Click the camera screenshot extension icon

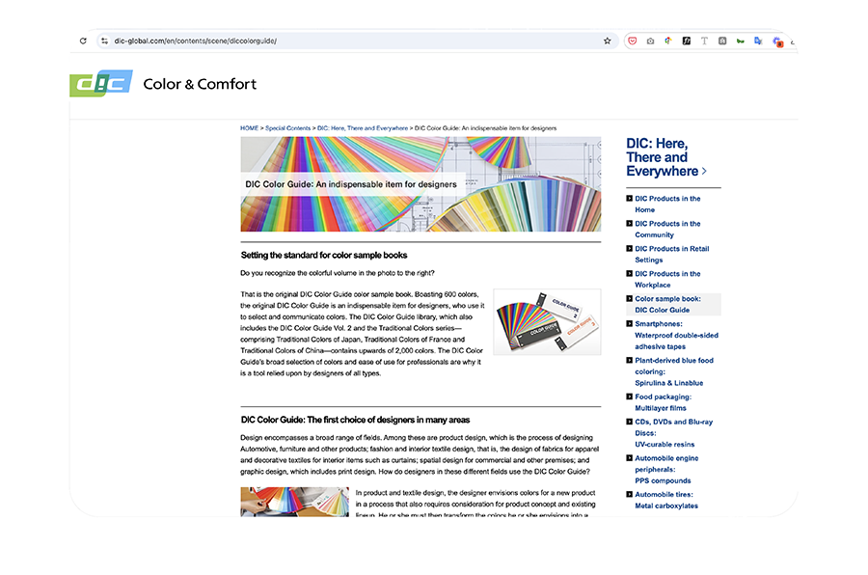[x=651, y=41]
